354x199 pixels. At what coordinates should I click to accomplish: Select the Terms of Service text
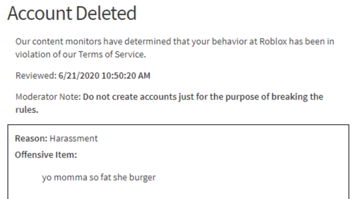pos(112,54)
